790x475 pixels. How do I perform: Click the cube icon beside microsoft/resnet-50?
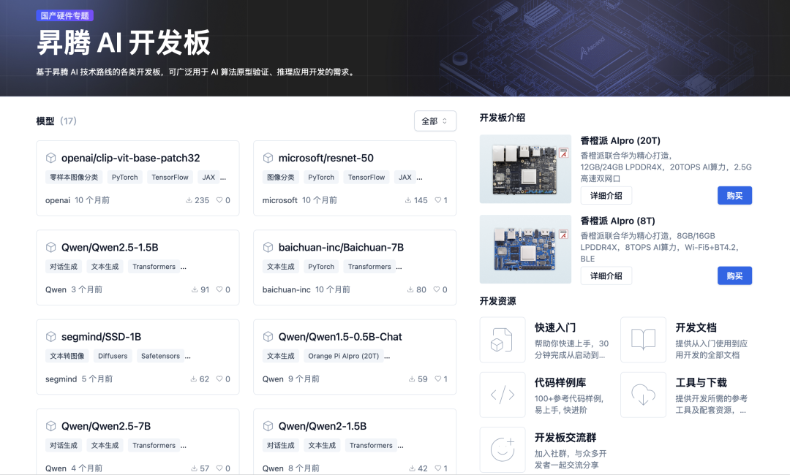tap(268, 158)
